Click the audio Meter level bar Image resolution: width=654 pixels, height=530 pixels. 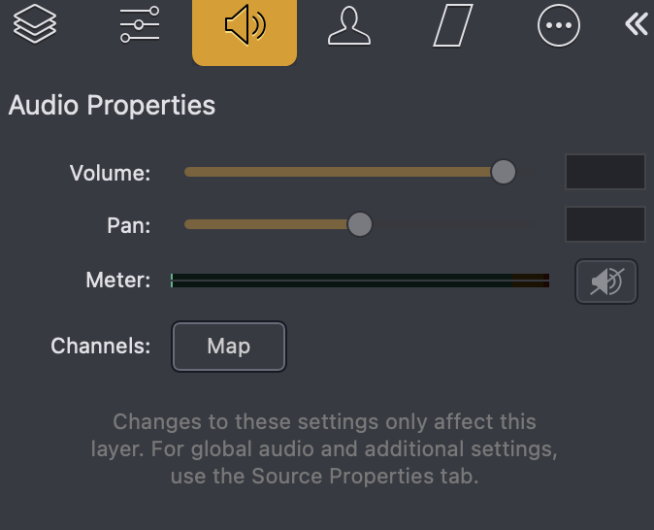tap(360, 281)
